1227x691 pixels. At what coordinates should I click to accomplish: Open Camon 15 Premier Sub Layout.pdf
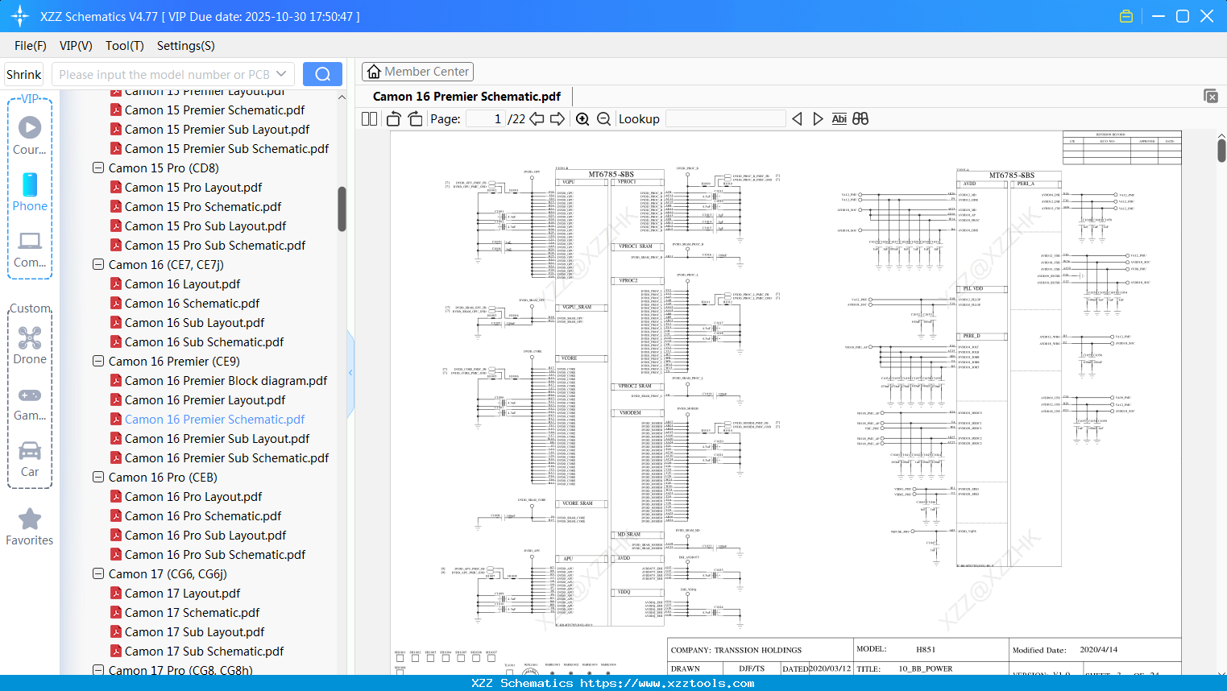(x=217, y=129)
